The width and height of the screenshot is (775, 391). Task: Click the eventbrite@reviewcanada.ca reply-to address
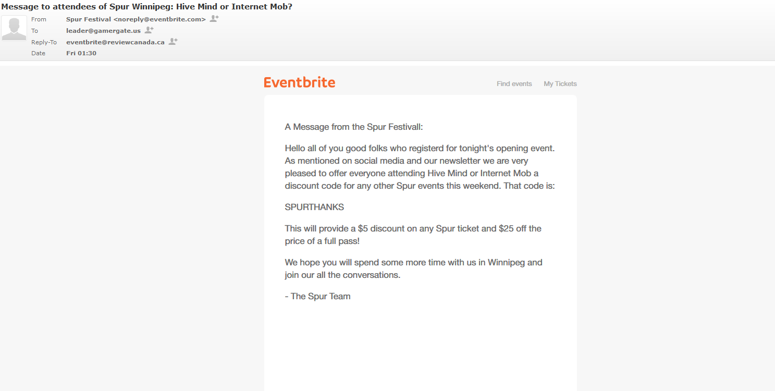pos(115,42)
